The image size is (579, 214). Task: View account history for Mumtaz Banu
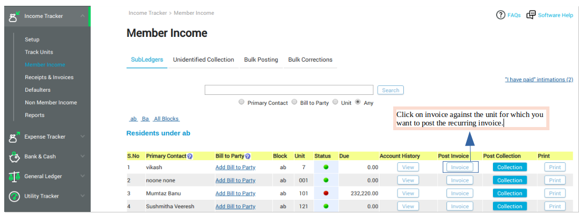click(x=408, y=193)
